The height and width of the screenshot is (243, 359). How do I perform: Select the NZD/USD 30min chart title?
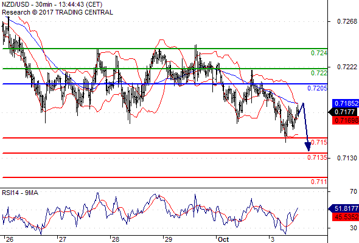(52, 4)
